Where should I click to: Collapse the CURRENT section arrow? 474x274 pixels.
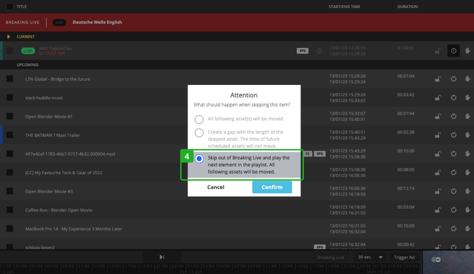tap(9, 37)
